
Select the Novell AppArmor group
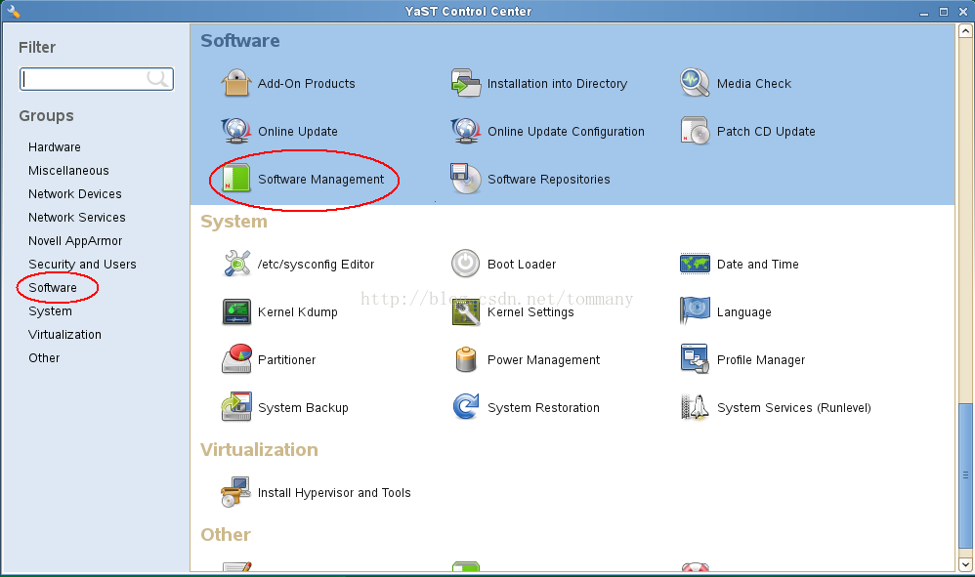tap(75, 241)
